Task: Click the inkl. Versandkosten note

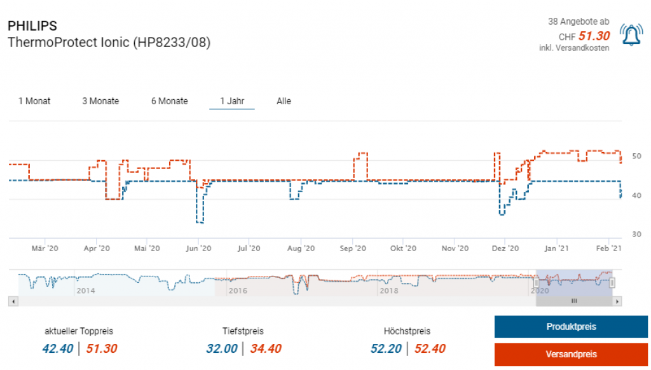Action: point(574,48)
